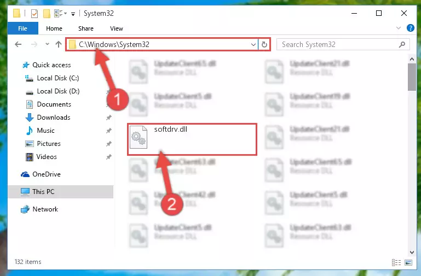Click the Pictures icon in sidebar

[29, 144]
